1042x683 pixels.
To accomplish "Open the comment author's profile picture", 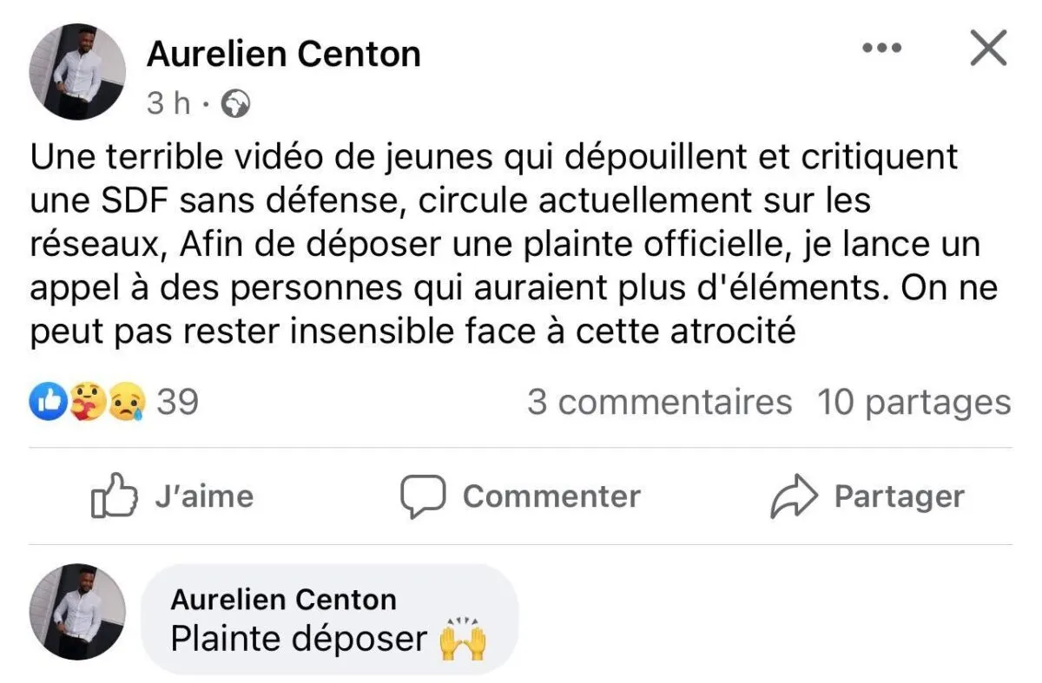I will pos(77,612).
